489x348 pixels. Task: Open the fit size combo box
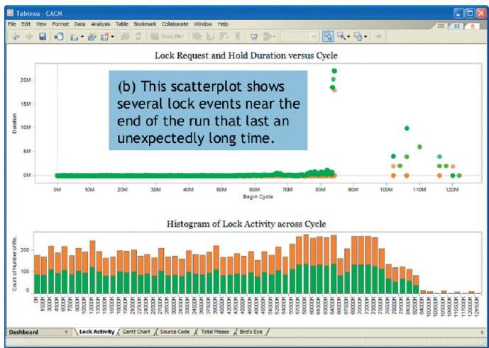(x=298, y=35)
